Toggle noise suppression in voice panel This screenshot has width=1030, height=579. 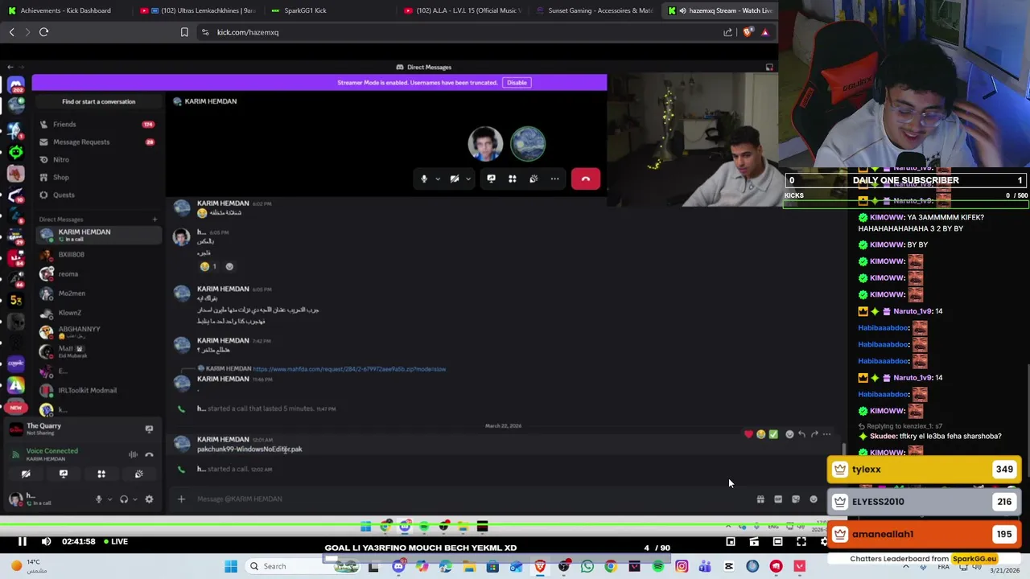(x=134, y=454)
